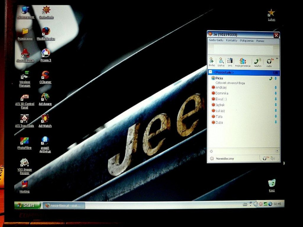Click the blue arrow next to Jędrek
The height and width of the screenshot is (227, 303).
click(x=276, y=105)
